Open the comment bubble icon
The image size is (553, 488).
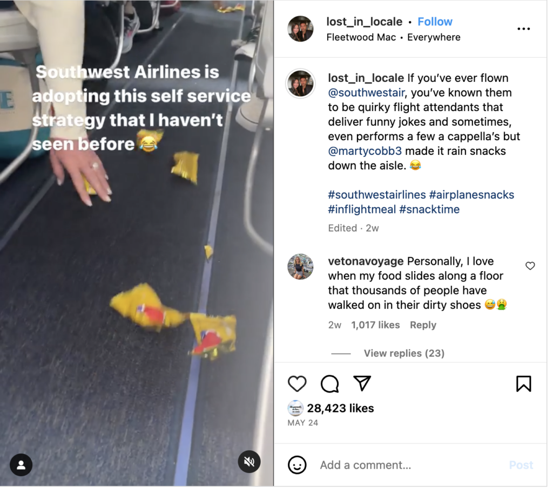point(329,383)
